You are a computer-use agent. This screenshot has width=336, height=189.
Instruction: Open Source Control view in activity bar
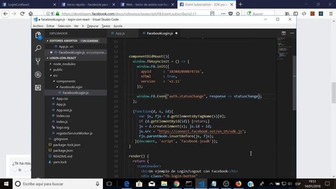(38, 61)
